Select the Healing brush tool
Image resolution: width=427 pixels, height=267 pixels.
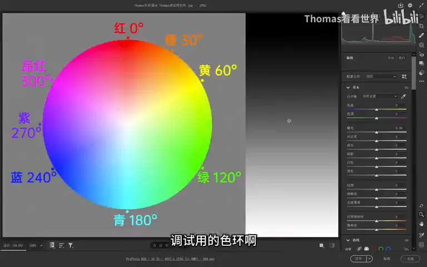pyautogui.click(x=421, y=36)
